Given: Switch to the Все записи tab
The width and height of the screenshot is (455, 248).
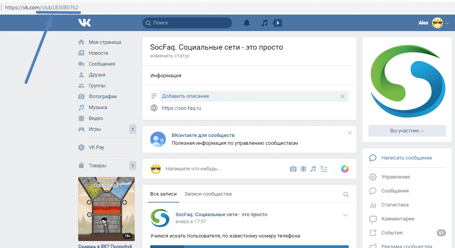Looking at the screenshot, I should click(x=163, y=194).
